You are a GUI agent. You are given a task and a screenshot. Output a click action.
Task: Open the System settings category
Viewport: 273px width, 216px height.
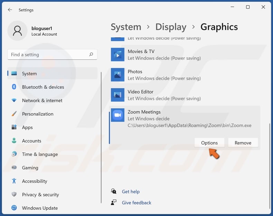pyautogui.click(x=53, y=74)
